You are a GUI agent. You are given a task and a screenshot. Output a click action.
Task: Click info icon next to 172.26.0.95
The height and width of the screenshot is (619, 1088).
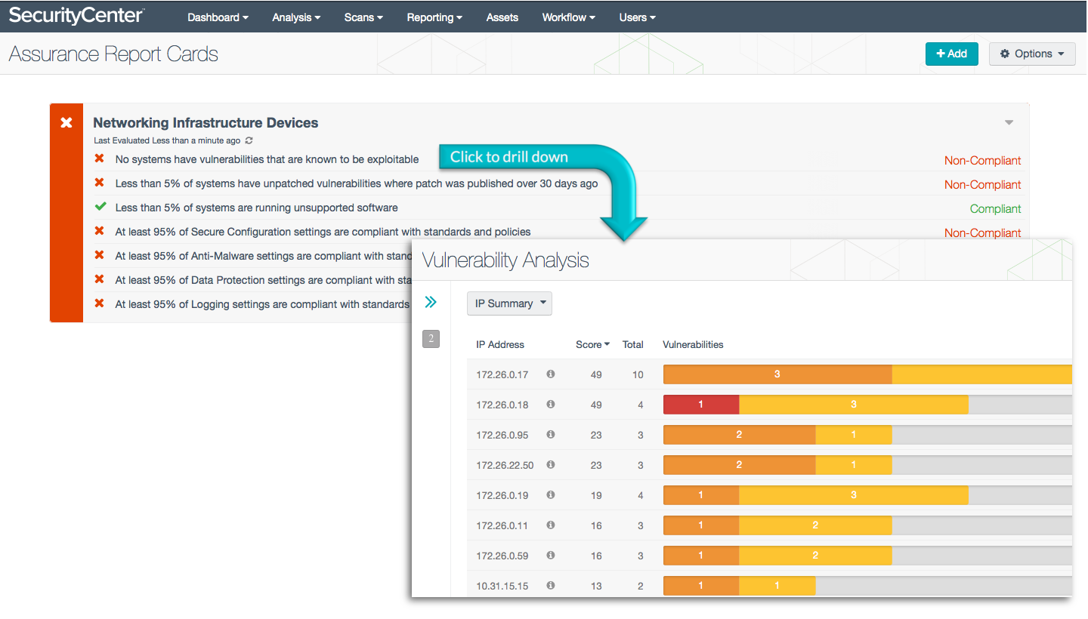click(551, 434)
